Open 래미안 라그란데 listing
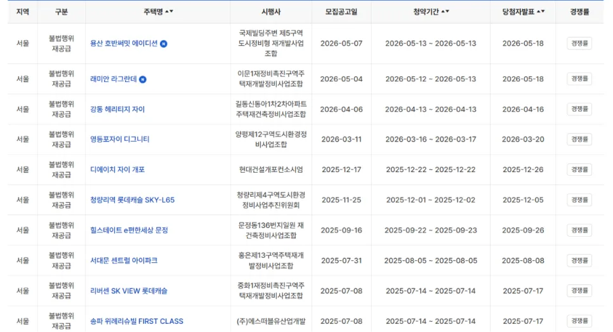The width and height of the screenshot is (613, 332). coord(114,79)
